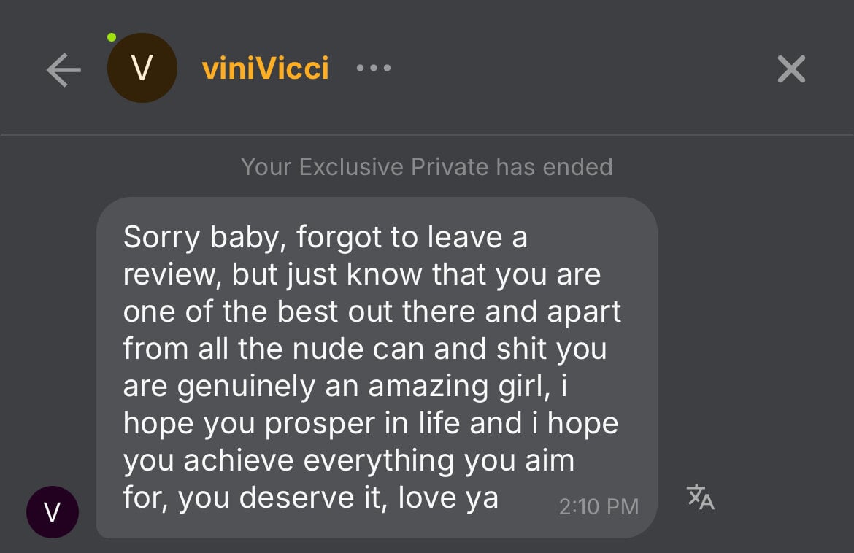Open the three-dot options menu
Viewport: 854px width, 553px height.
pyautogui.click(x=374, y=69)
